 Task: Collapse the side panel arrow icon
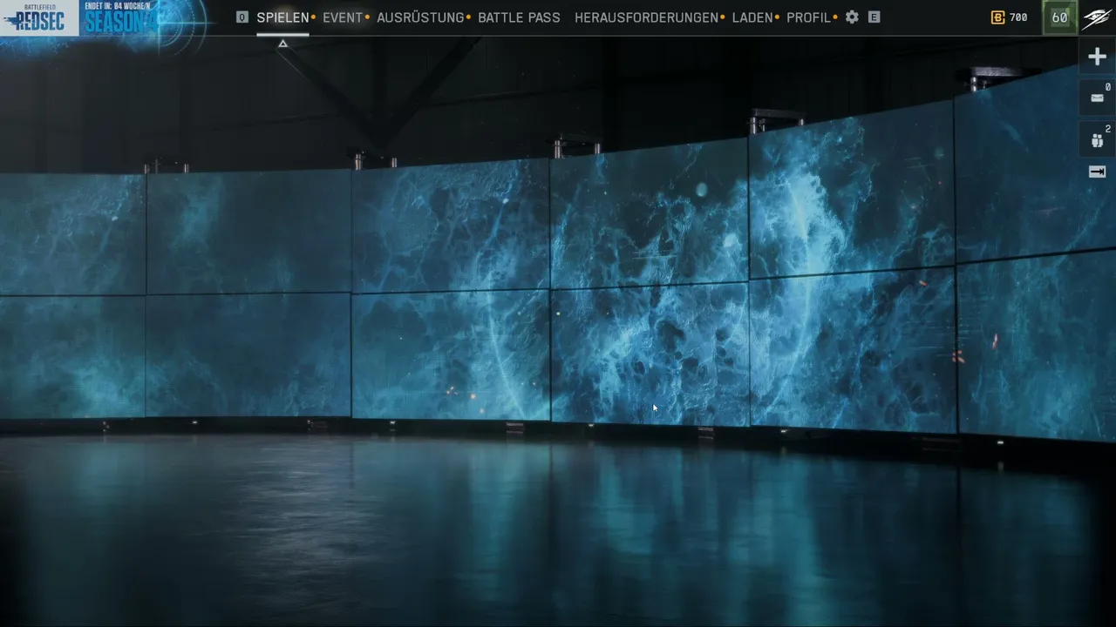[1097, 172]
